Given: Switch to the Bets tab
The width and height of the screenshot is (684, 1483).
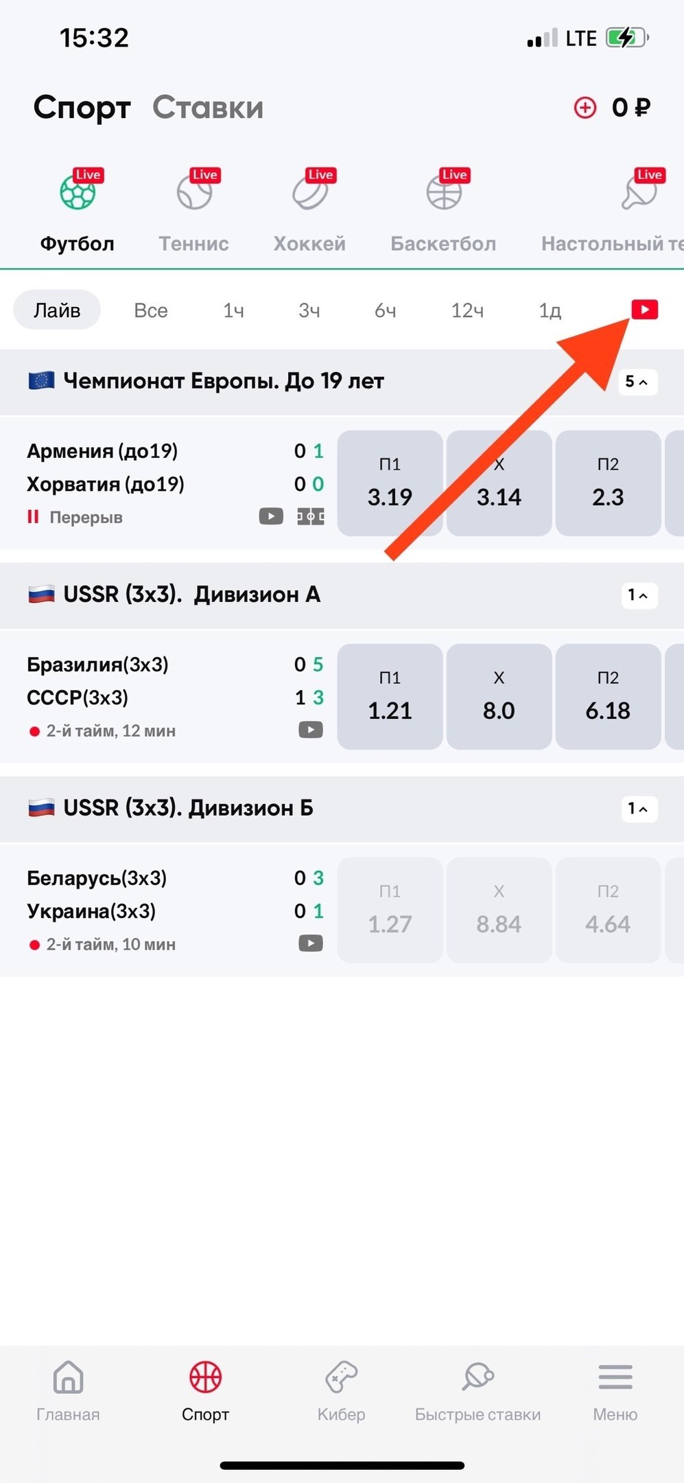Looking at the screenshot, I should (x=208, y=108).
